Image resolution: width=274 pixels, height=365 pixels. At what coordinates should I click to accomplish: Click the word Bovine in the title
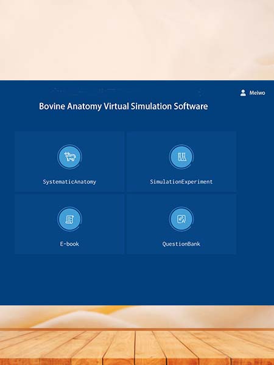pyautogui.click(x=52, y=106)
